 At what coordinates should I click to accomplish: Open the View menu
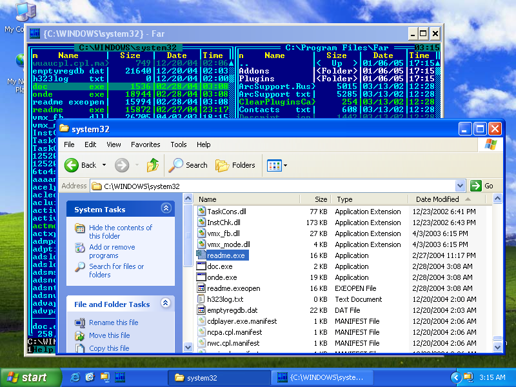tap(114, 144)
